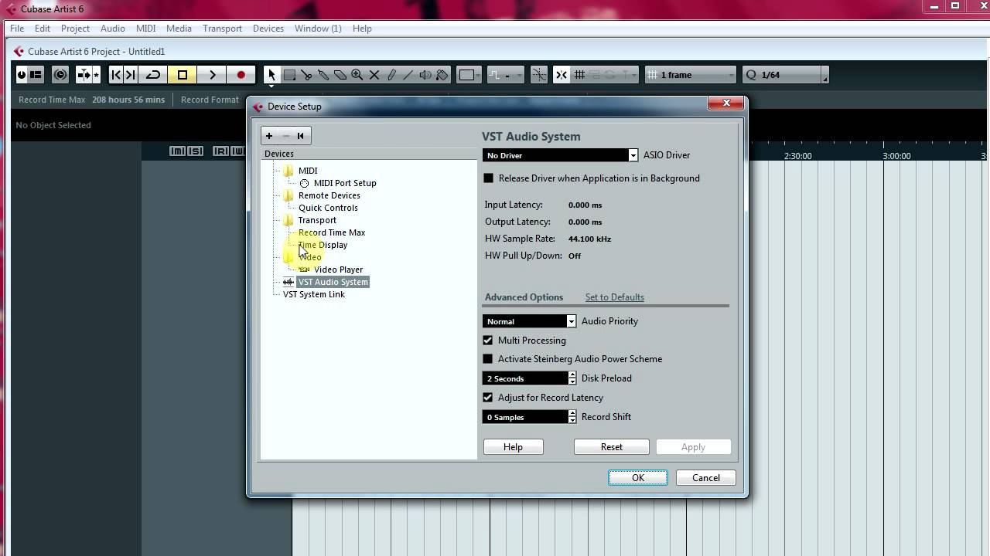Select Video Player in device tree

coord(338,270)
